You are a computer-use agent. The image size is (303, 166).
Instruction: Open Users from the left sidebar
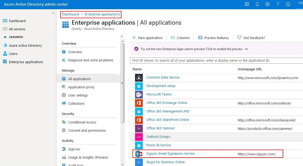pyautogui.click(x=14, y=54)
